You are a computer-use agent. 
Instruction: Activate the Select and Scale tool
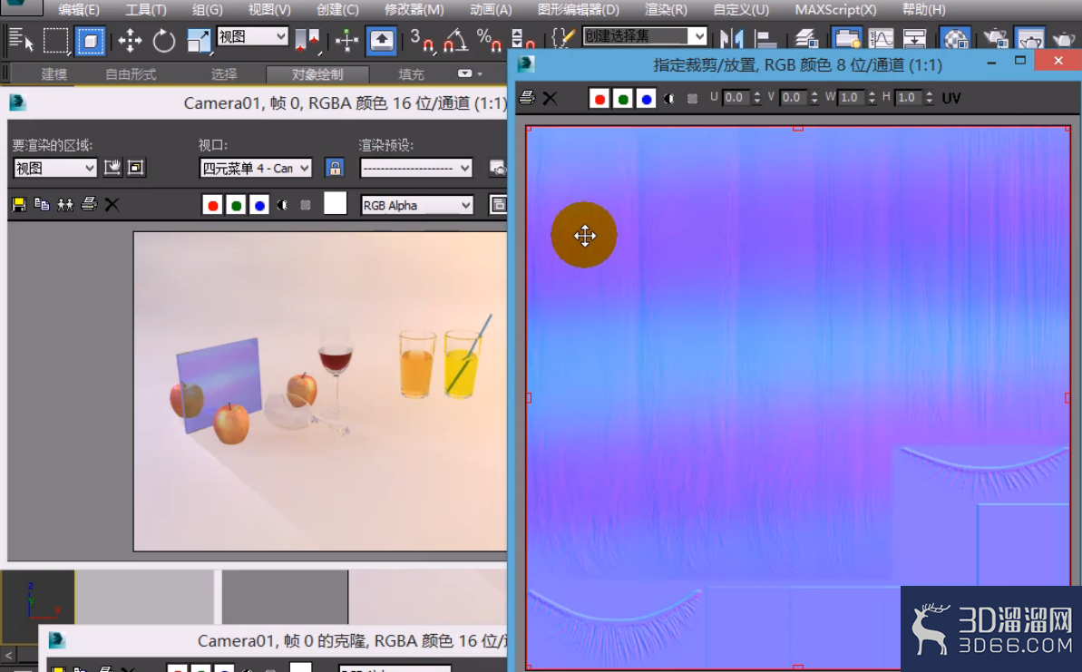(199, 41)
